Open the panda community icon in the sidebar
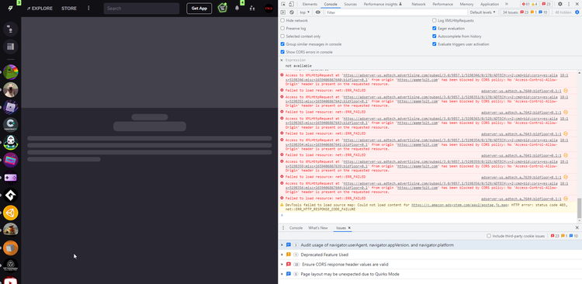Image resolution: width=582 pixels, height=284 pixels. pyautogui.click(x=10, y=142)
